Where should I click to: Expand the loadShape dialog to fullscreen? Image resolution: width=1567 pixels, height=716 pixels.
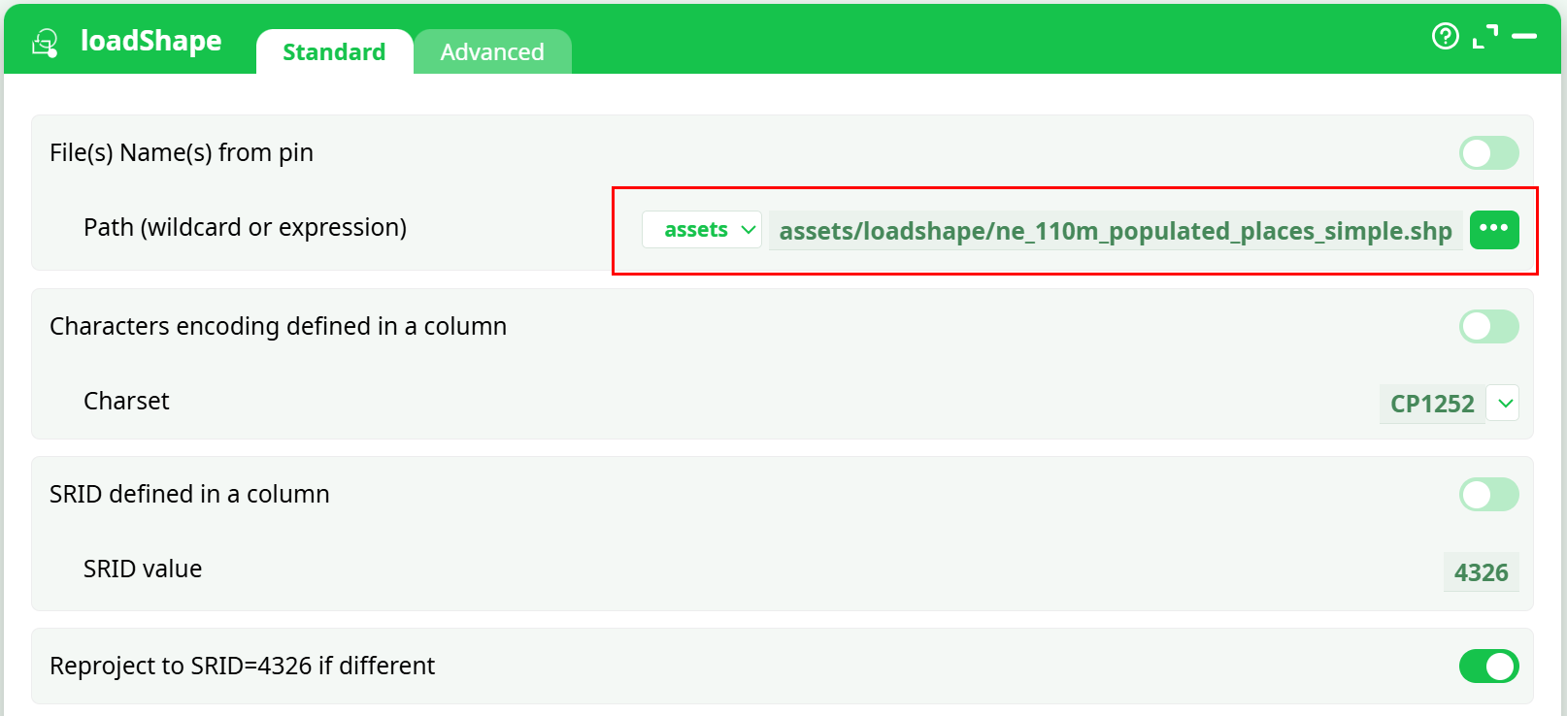[1484, 37]
